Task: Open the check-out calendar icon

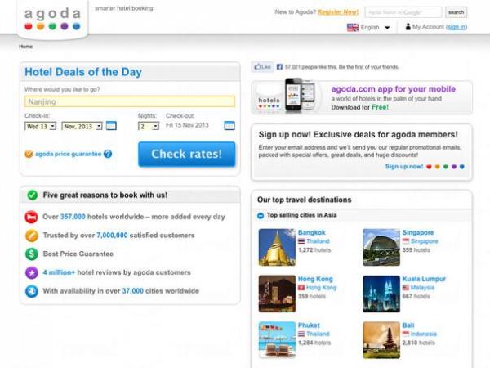Action: tap(229, 126)
